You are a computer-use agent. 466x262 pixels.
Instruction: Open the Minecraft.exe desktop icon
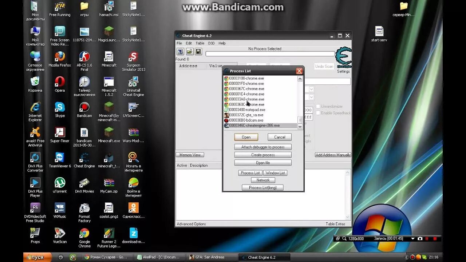(x=109, y=134)
